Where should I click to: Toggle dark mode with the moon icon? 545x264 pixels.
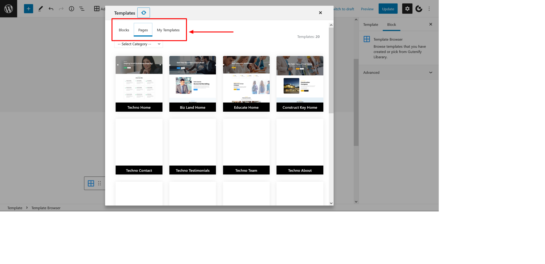click(419, 9)
